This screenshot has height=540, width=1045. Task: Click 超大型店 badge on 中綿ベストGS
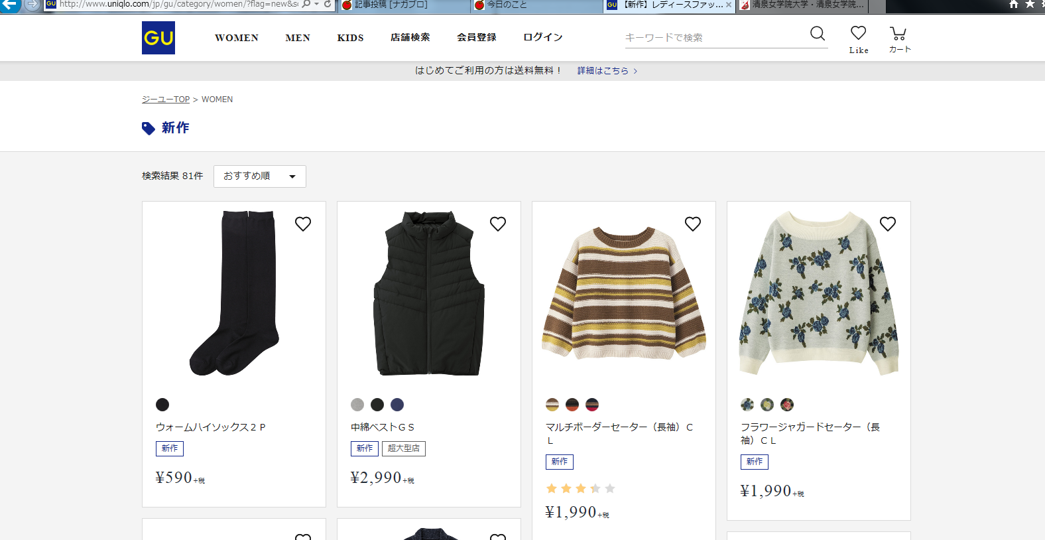click(x=404, y=448)
